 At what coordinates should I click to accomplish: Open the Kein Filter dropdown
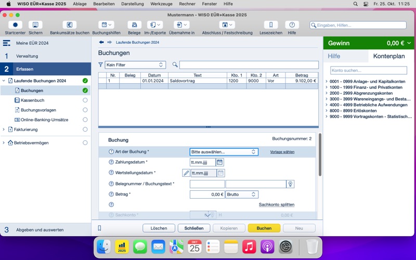tap(135, 64)
